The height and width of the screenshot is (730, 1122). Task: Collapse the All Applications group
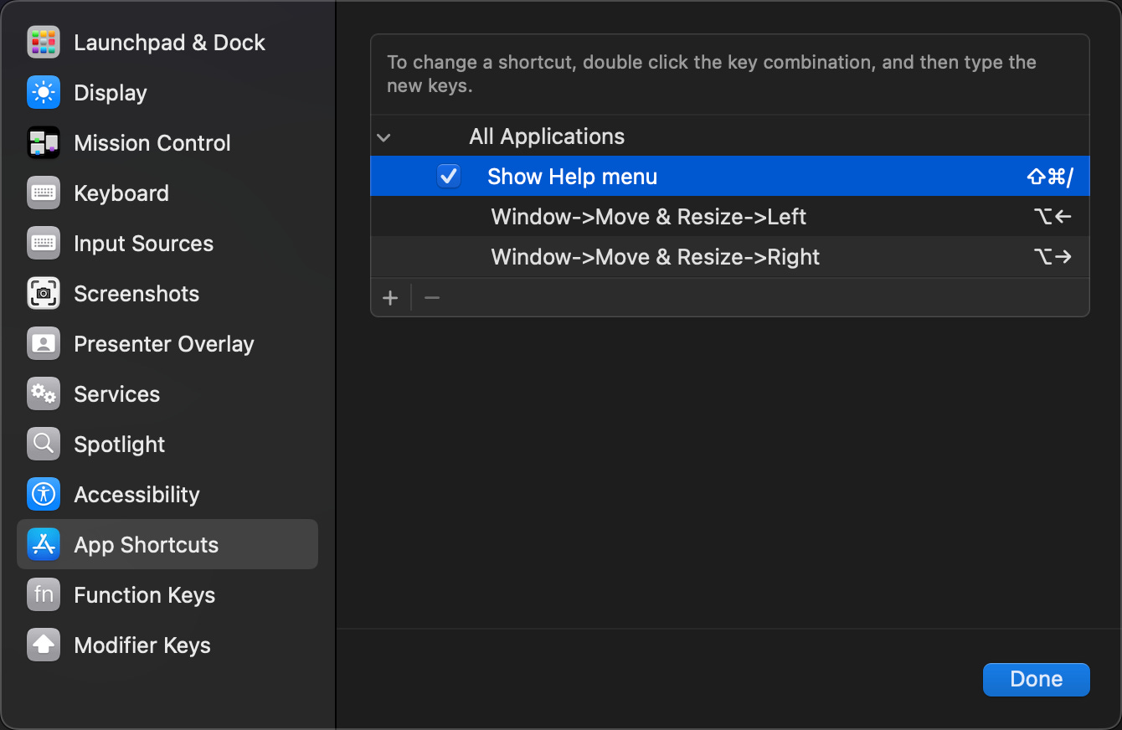384,137
